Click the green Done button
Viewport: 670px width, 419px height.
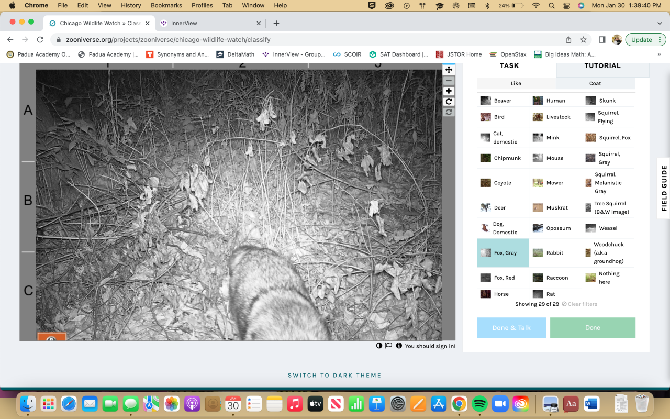593,328
